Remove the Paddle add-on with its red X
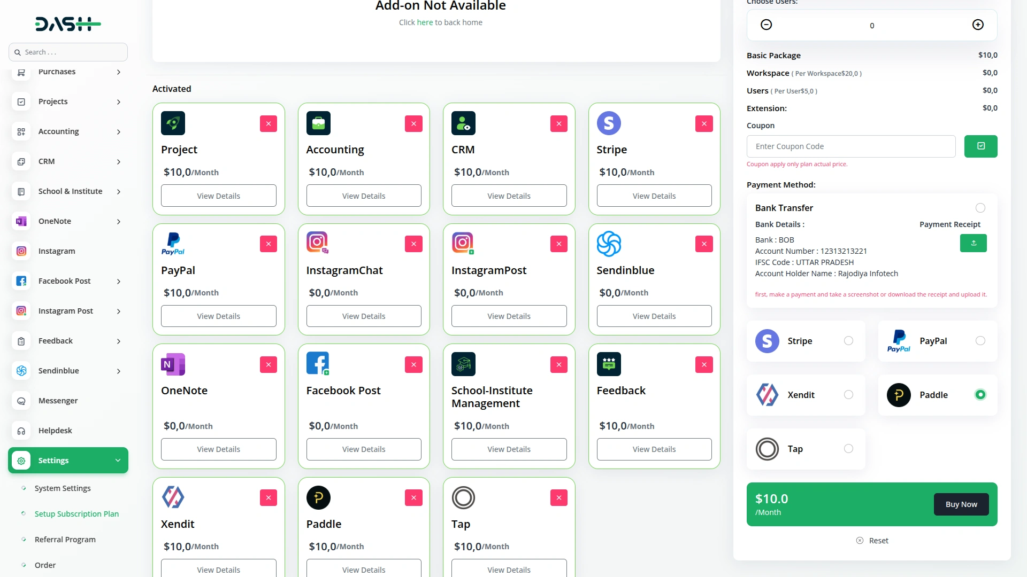This screenshot has width=1027, height=577. (413, 498)
